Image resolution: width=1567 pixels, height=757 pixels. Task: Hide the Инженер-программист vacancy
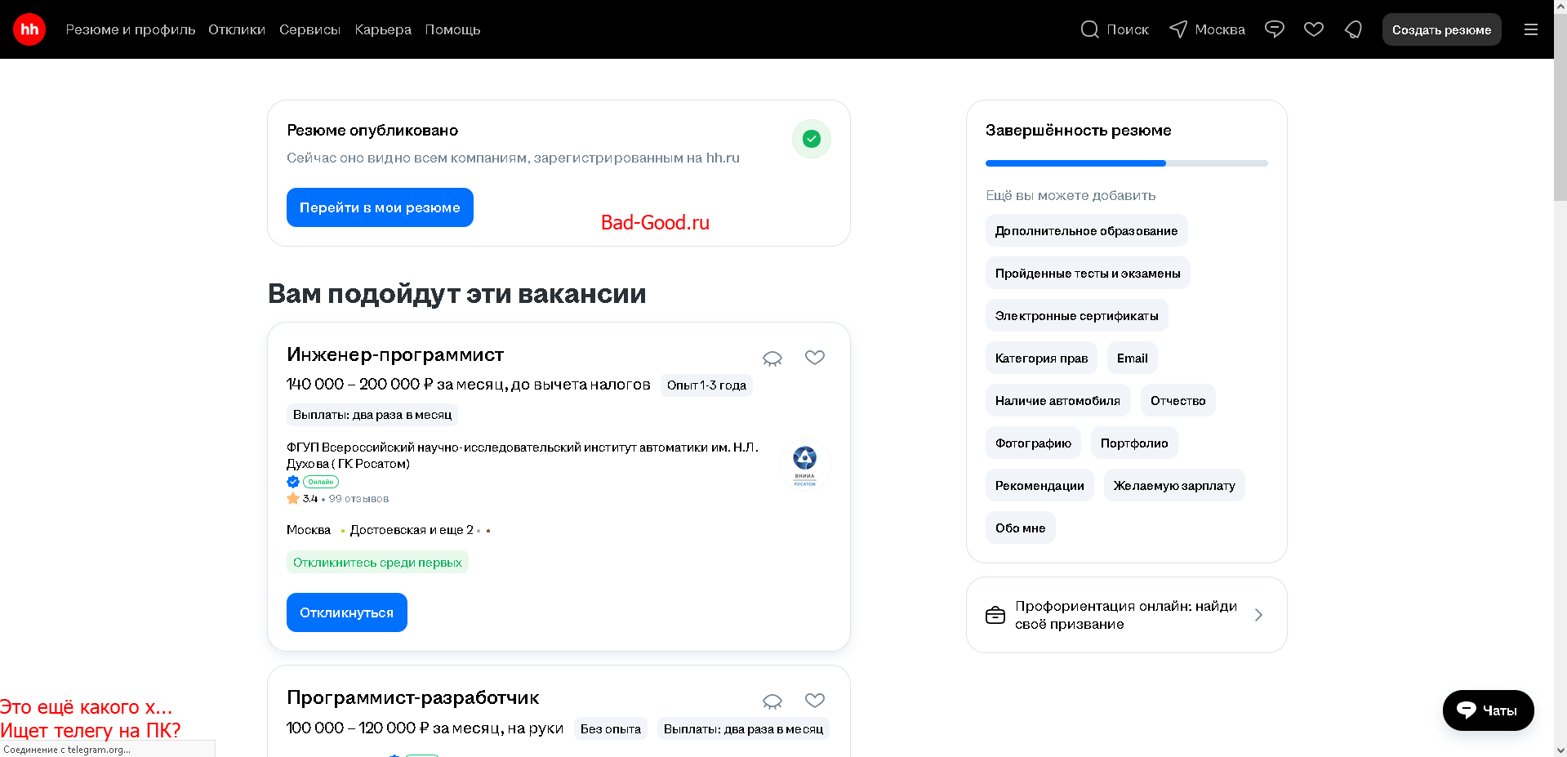point(772,358)
